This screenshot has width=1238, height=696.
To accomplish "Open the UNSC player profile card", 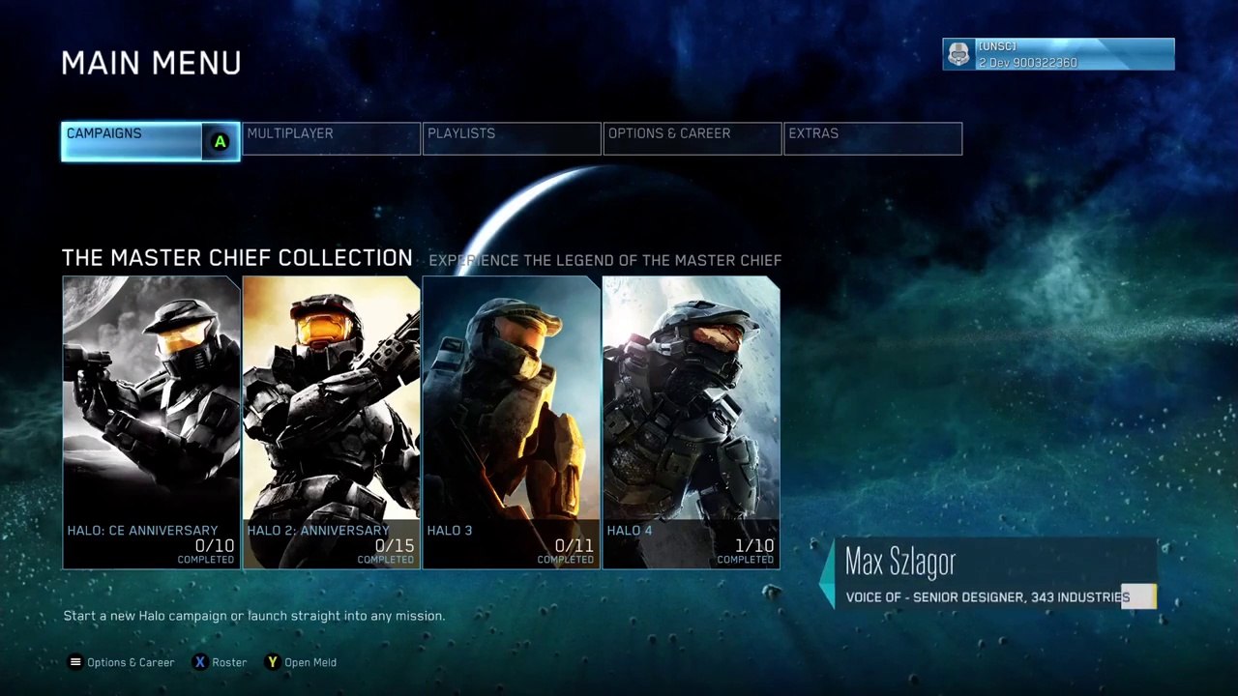I will click(1058, 55).
